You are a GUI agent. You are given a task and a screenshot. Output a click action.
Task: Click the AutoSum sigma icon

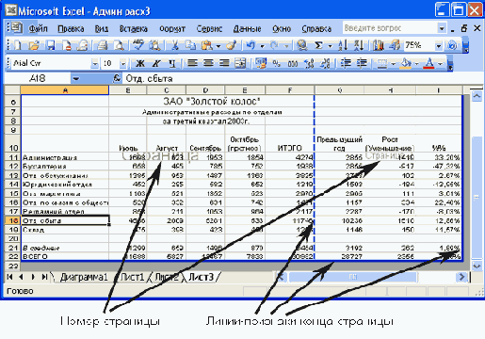[318, 46]
